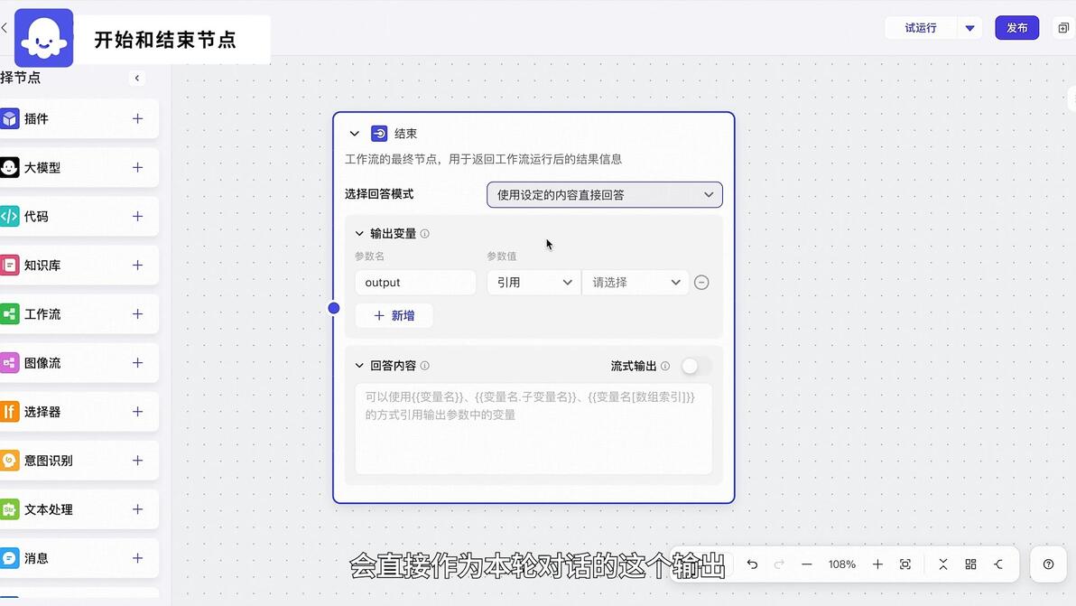Open the 请选择 variable dropdown
1076x606 pixels.
(x=635, y=282)
